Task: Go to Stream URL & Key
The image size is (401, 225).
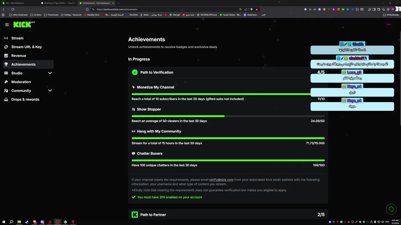Action: (x=26, y=47)
